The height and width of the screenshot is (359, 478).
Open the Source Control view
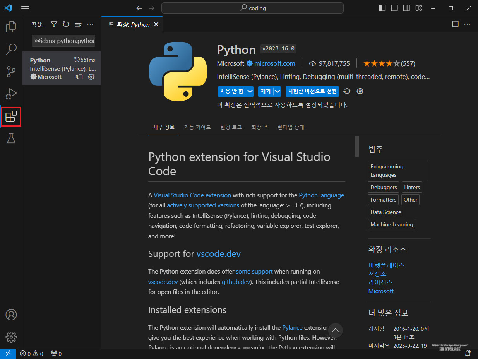pos(11,72)
